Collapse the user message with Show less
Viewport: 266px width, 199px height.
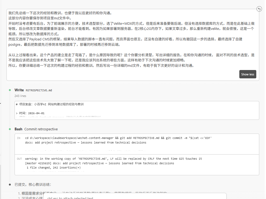click(x=247, y=74)
